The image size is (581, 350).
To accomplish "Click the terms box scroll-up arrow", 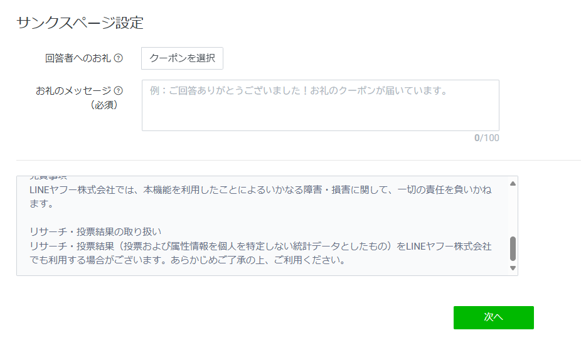I will click(x=513, y=183).
